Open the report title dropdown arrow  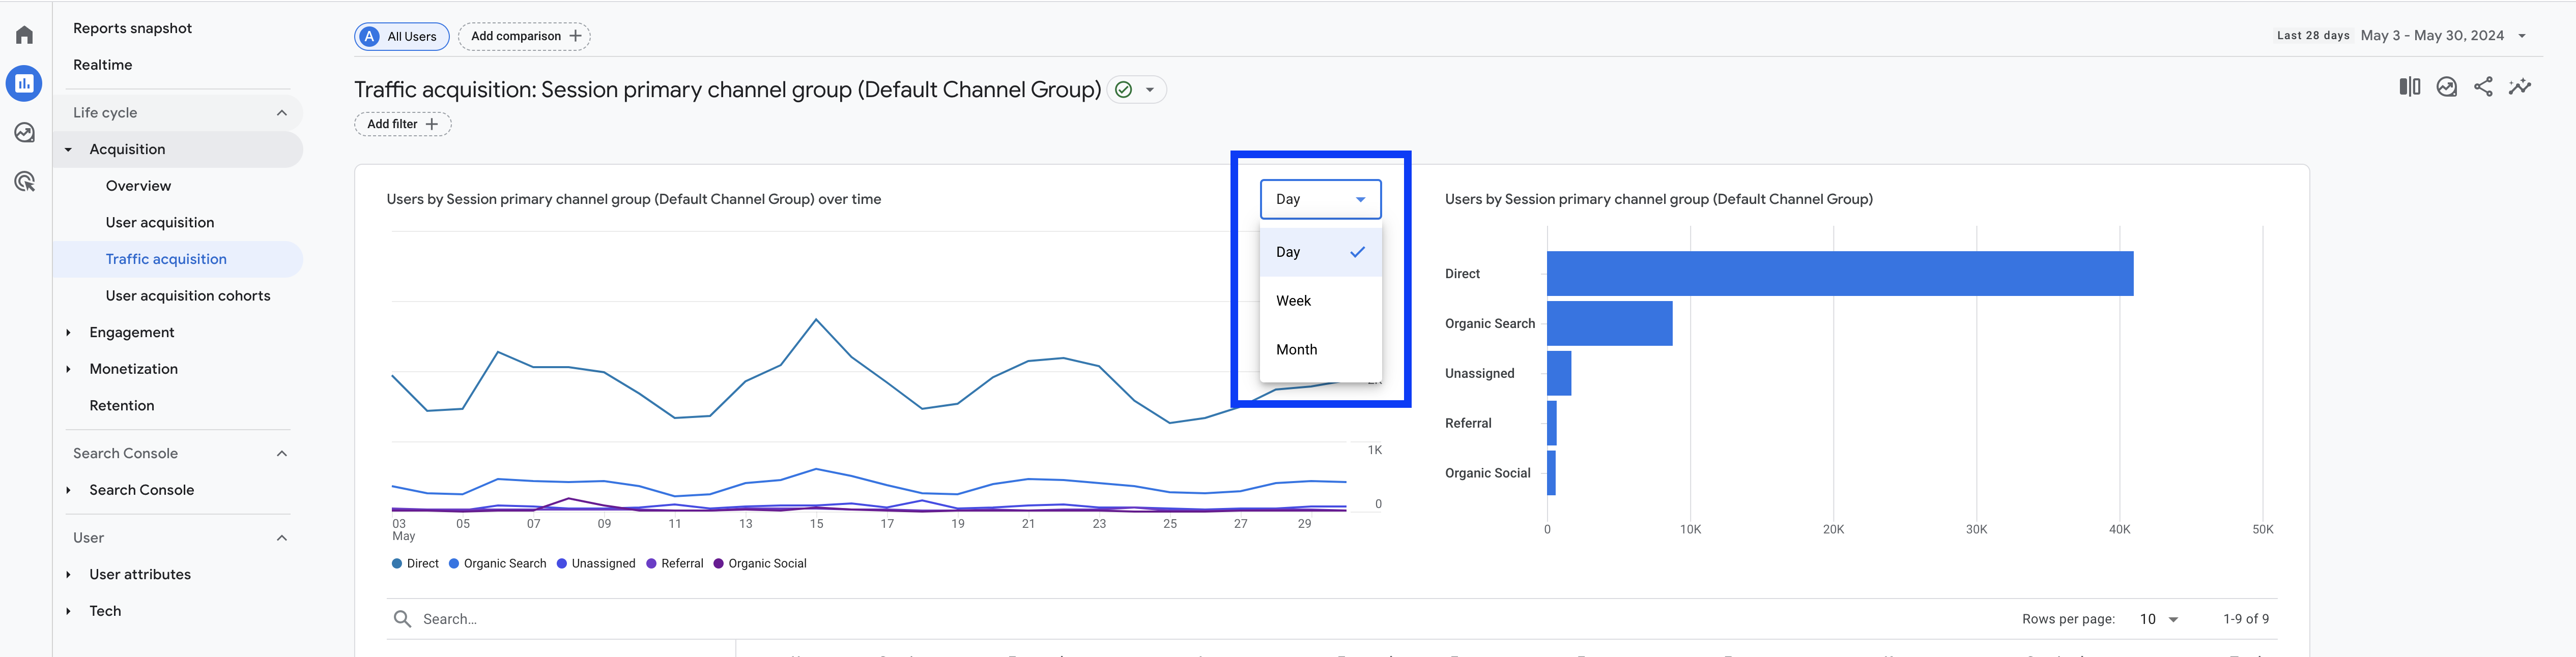tap(1150, 90)
